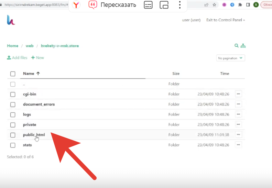
Task: Select the checkbox next to stats folder
Action: (x=13, y=145)
